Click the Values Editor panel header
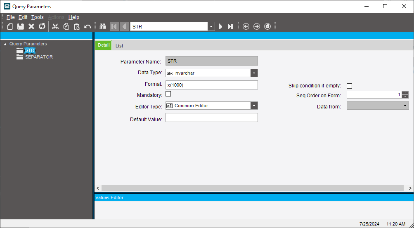Viewport: 414px width, 228px height. tap(254, 197)
